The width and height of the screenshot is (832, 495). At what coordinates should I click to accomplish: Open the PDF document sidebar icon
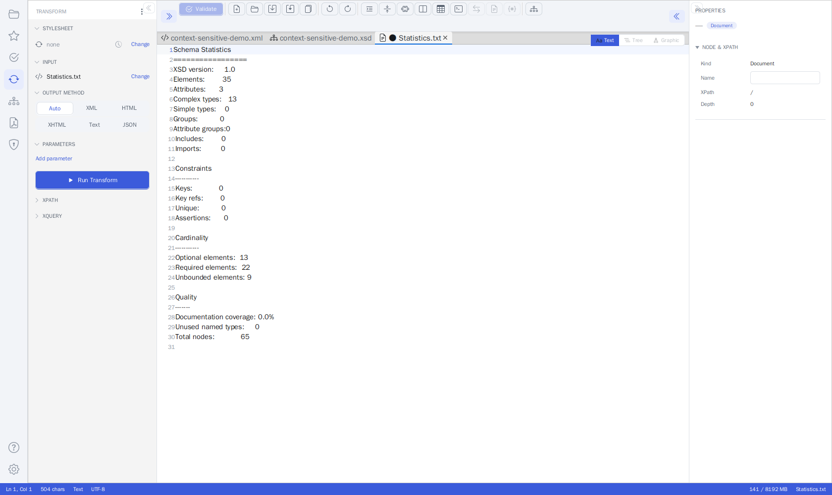tap(14, 123)
